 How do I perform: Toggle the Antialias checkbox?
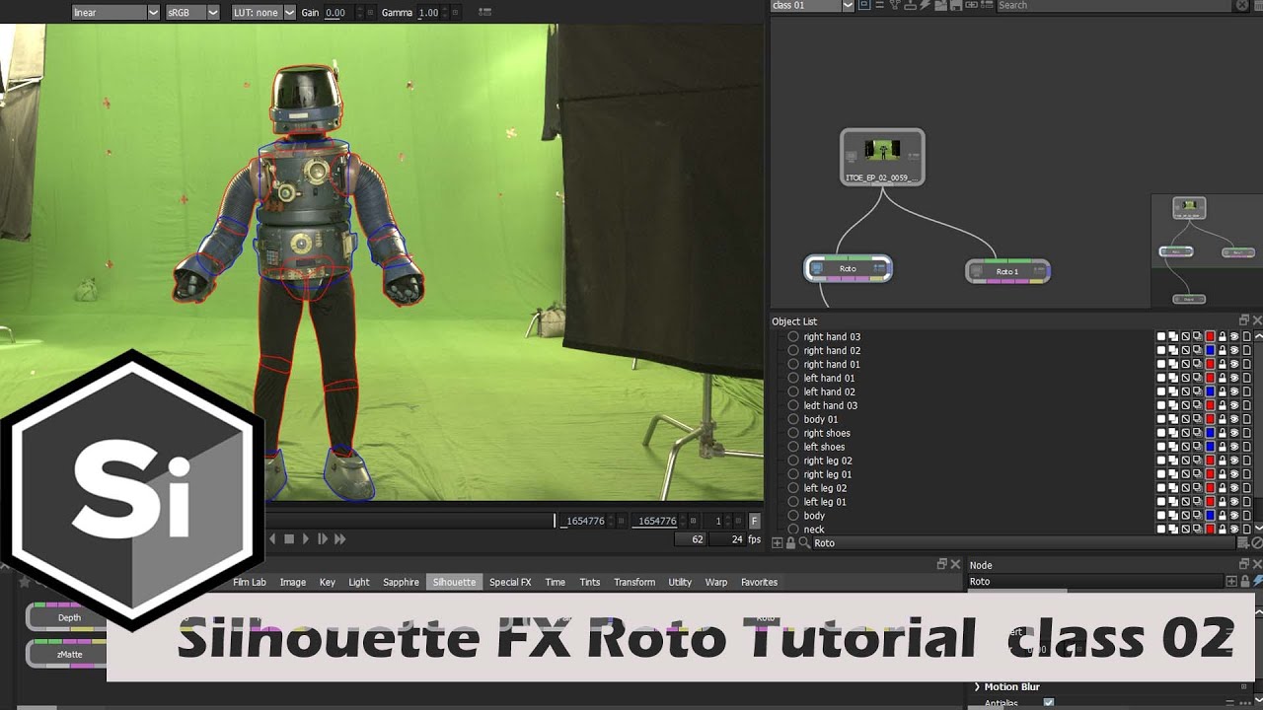pyautogui.click(x=1049, y=703)
